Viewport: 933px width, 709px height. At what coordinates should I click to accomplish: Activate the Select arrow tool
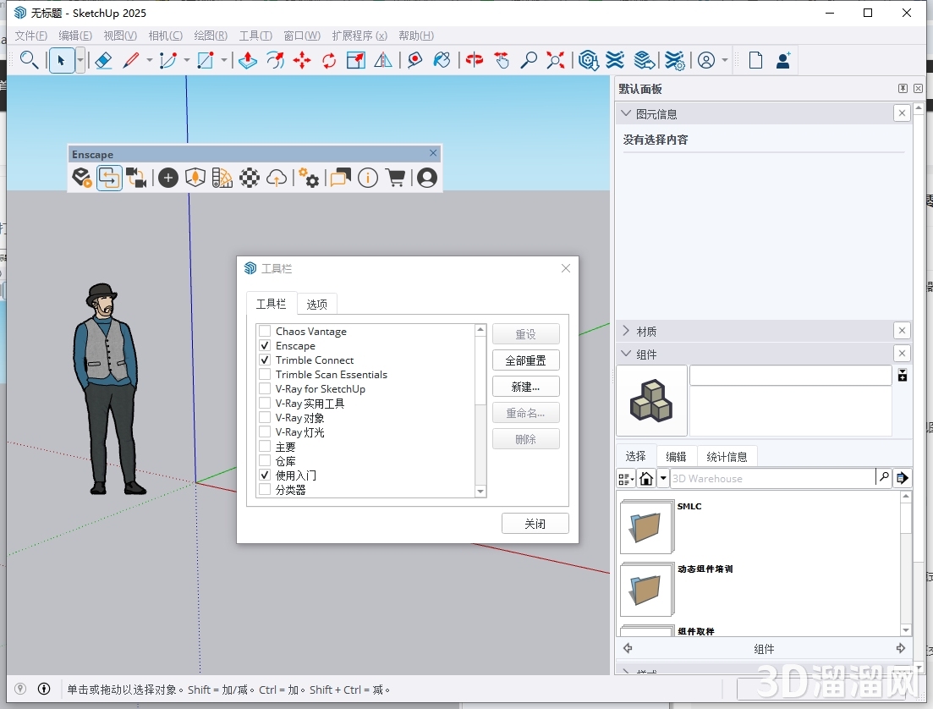[61, 60]
